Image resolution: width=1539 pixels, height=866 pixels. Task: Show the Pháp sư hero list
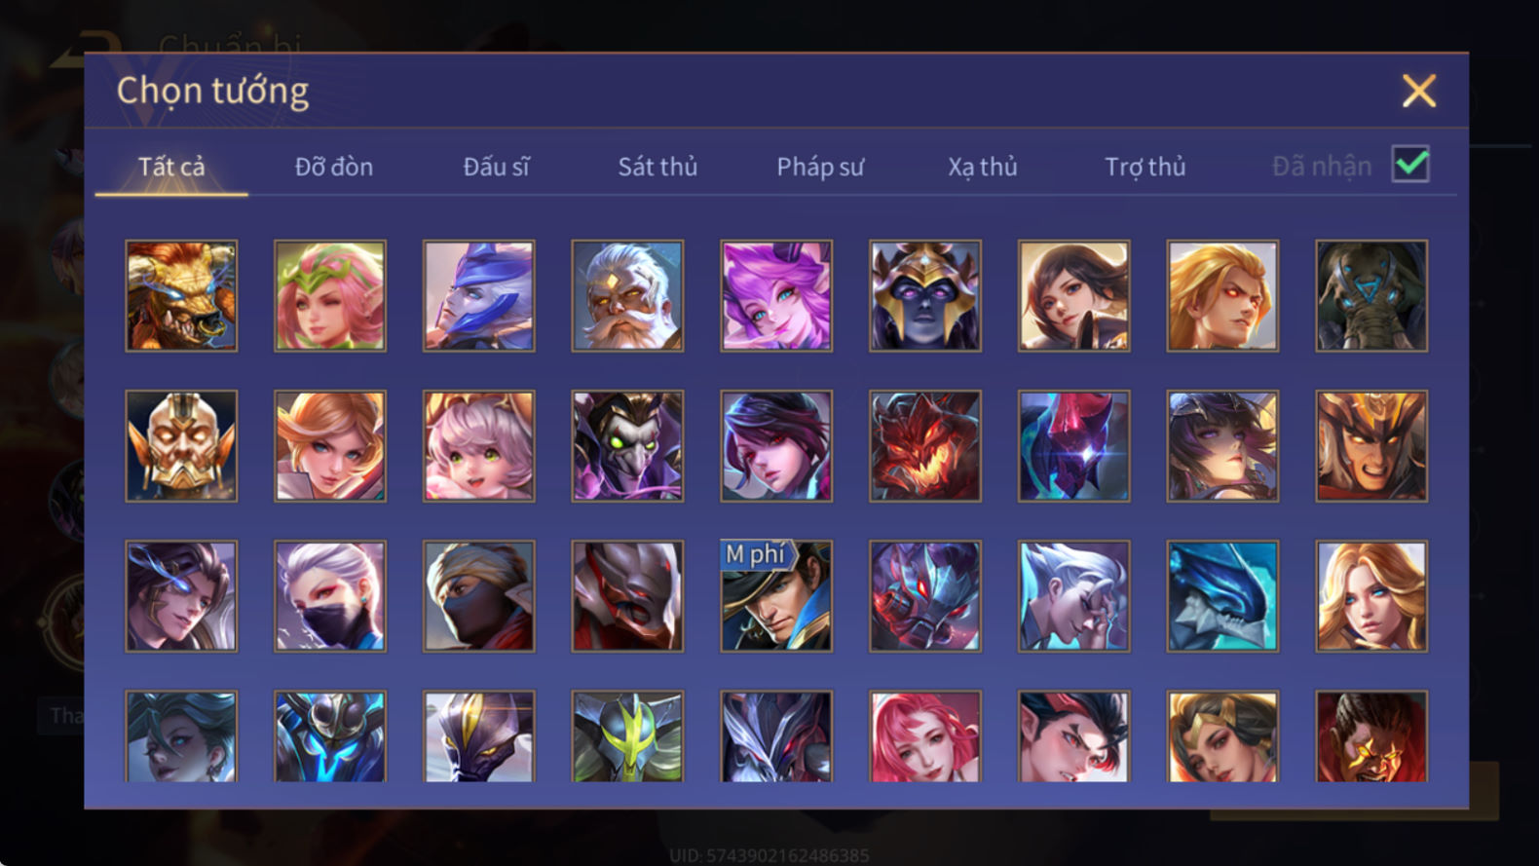[820, 167]
